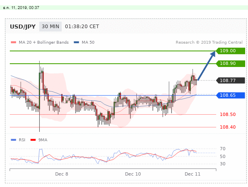Click the 108.40 red support value
Image resolution: width=248 pixels, height=187 pixels.
[228, 127]
